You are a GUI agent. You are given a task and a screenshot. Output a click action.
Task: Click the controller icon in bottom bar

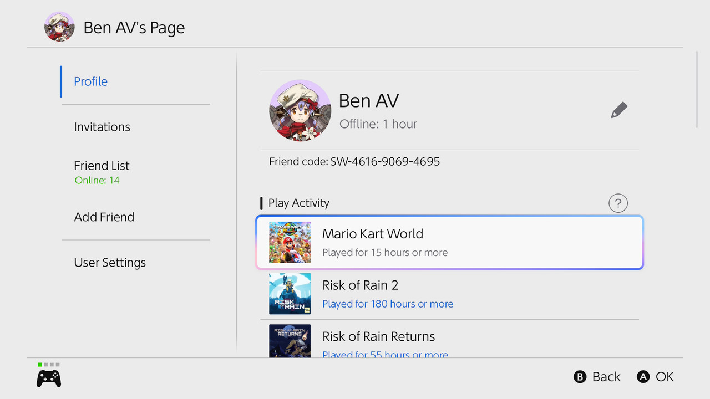point(49,378)
